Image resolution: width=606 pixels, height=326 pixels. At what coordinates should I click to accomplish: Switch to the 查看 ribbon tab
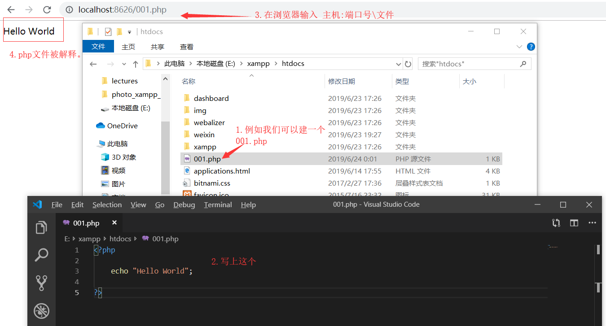(x=187, y=46)
